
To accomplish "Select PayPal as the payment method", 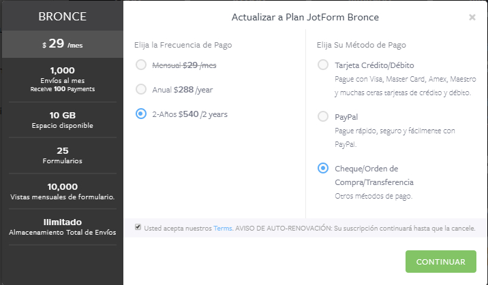I will pos(323,116).
